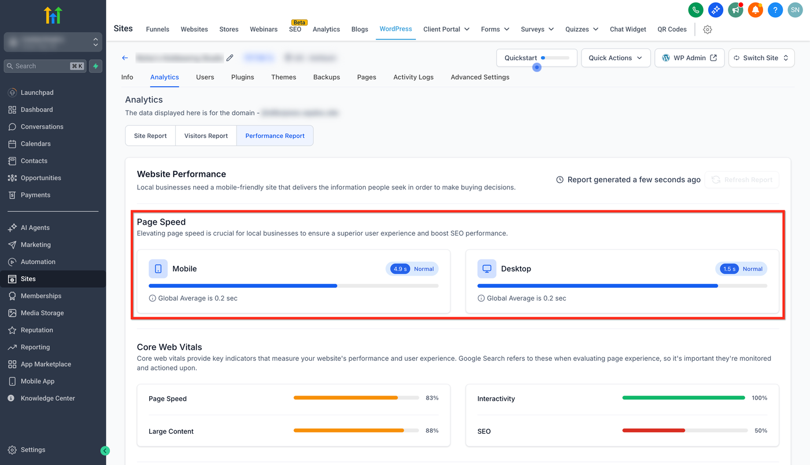
Task: Open the megaphone announcements icon
Action: click(x=735, y=10)
